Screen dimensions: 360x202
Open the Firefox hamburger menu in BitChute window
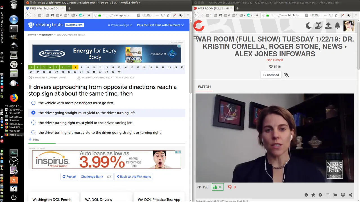click(356, 15)
